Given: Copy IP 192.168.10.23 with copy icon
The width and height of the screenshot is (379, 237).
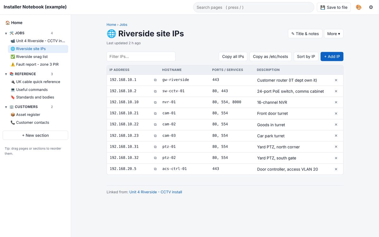Looking at the screenshot, I should tap(155, 136).
